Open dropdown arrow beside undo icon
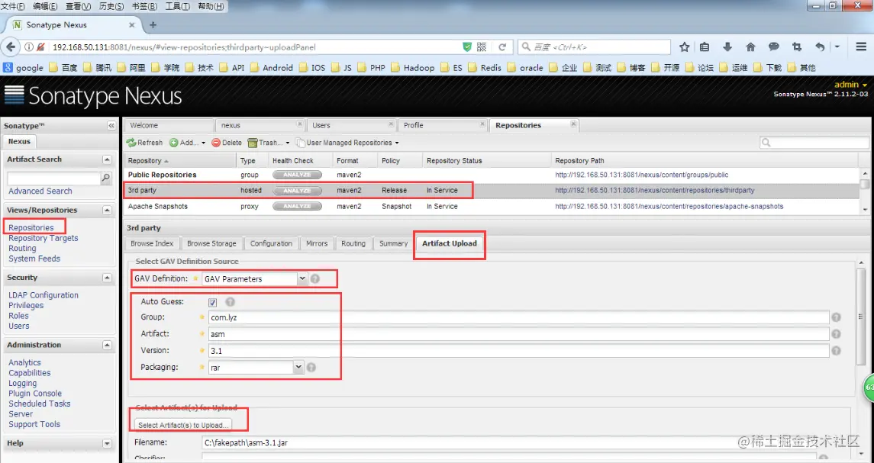 837,47
